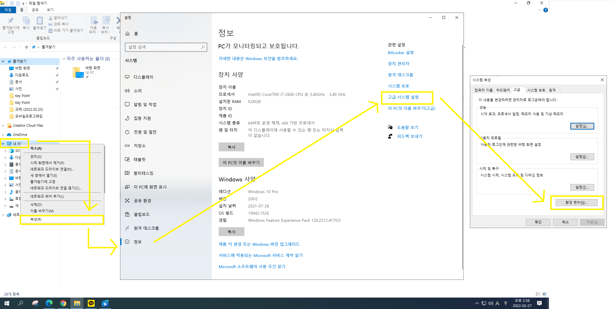Expand Creative Cloud Files tree node
The height and width of the screenshot is (309, 614).
click(x=3, y=126)
